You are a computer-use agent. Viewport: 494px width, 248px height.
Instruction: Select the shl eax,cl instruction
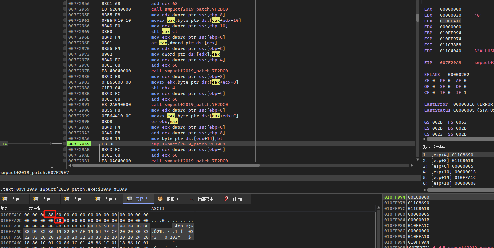[165, 32]
